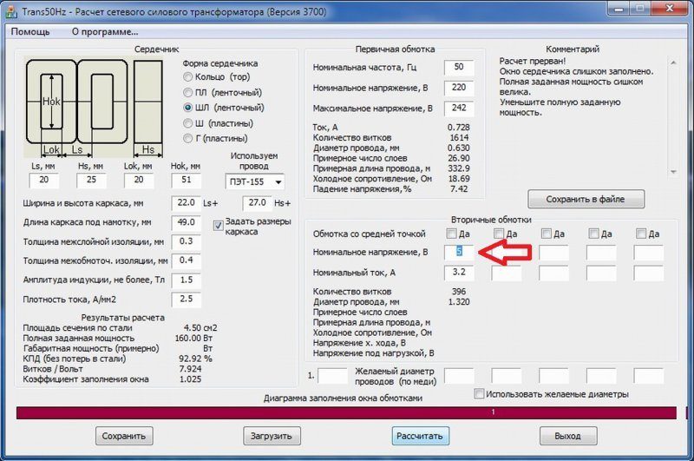Image resolution: width=694 pixels, height=461 pixels.
Task: Click the Trans50Hz app icon in title bar
Action: (x=10, y=10)
